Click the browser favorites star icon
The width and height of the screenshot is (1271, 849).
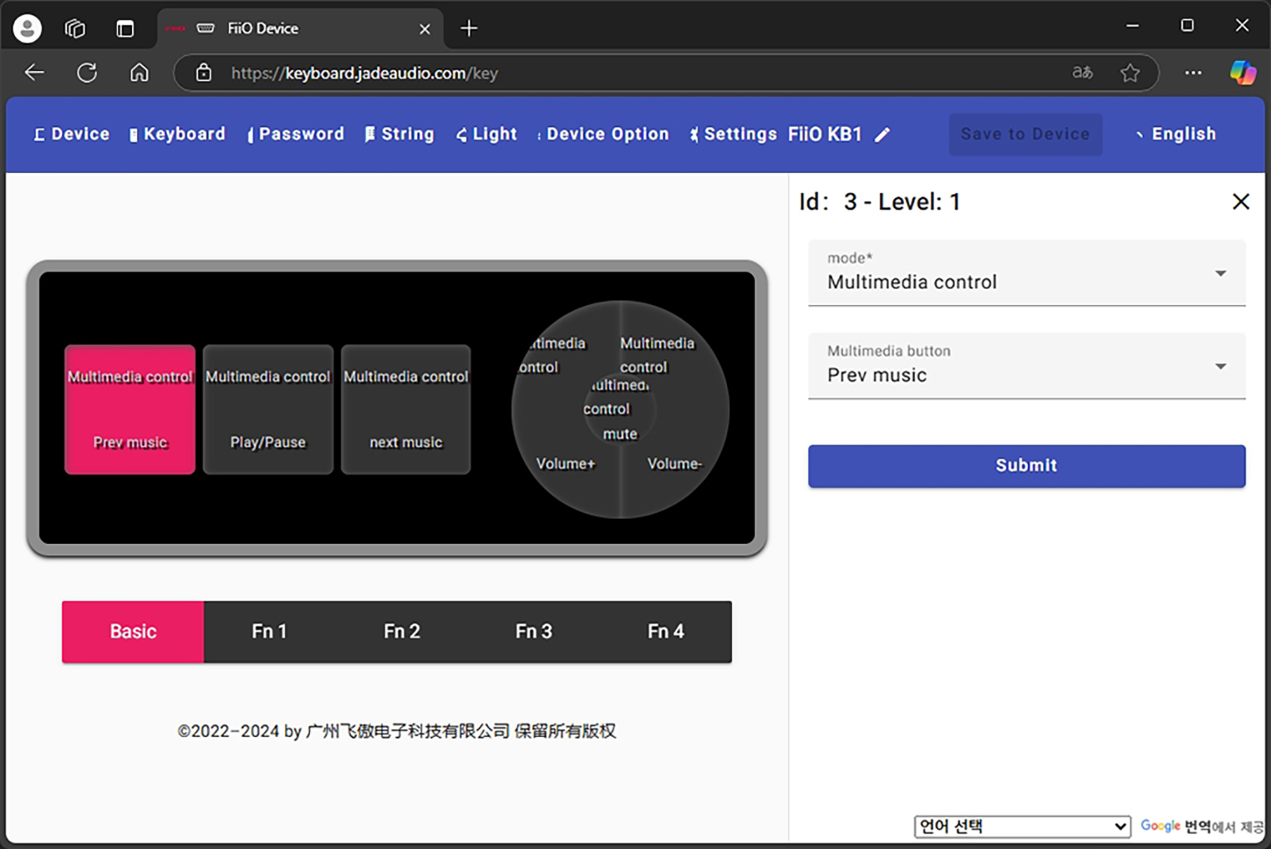pyautogui.click(x=1130, y=73)
